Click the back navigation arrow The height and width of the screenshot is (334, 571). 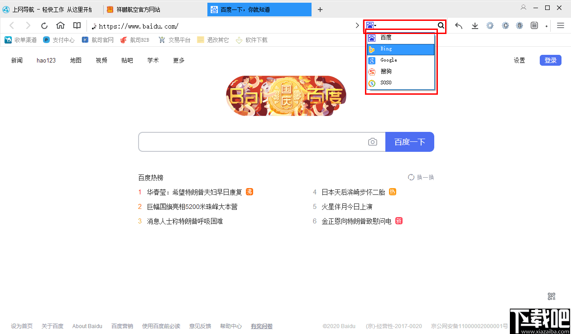click(12, 26)
